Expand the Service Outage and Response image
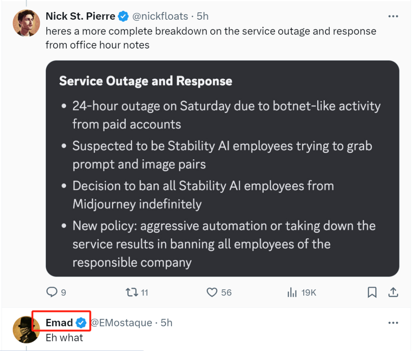This screenshot has width=416, height=351. click(x=222, y=169)
